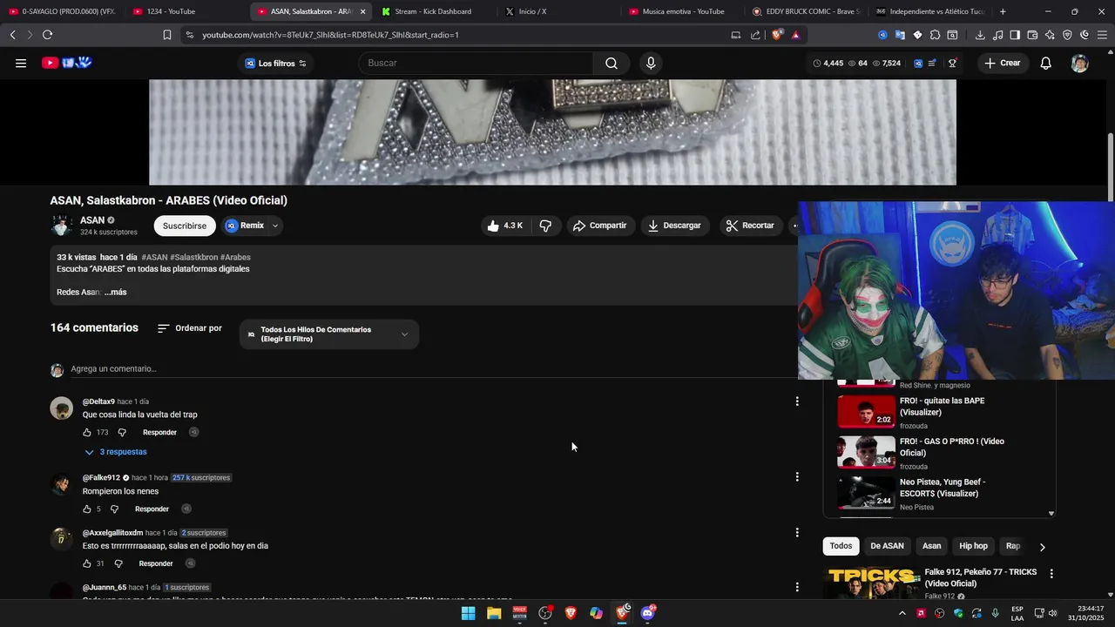Open File Explorer from the taskbar
The image size is (1115, 627).
(494, 613)
